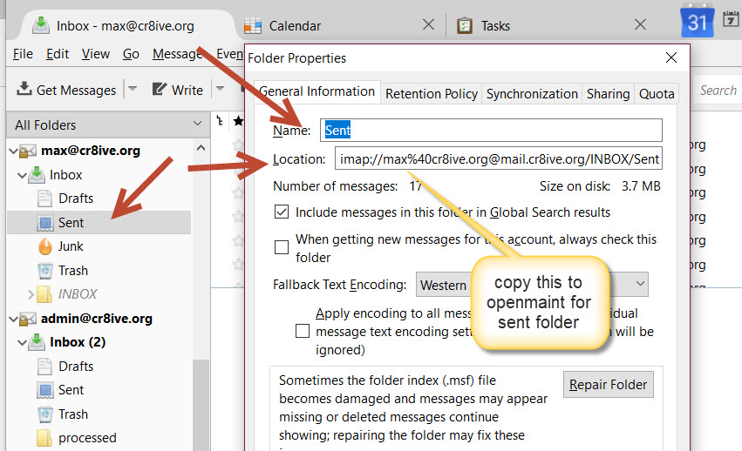The height and width of the screenshot is (451, 742).
Task: Open Drafts folder under max@cr8ive.org
Action: coord(75,199)
